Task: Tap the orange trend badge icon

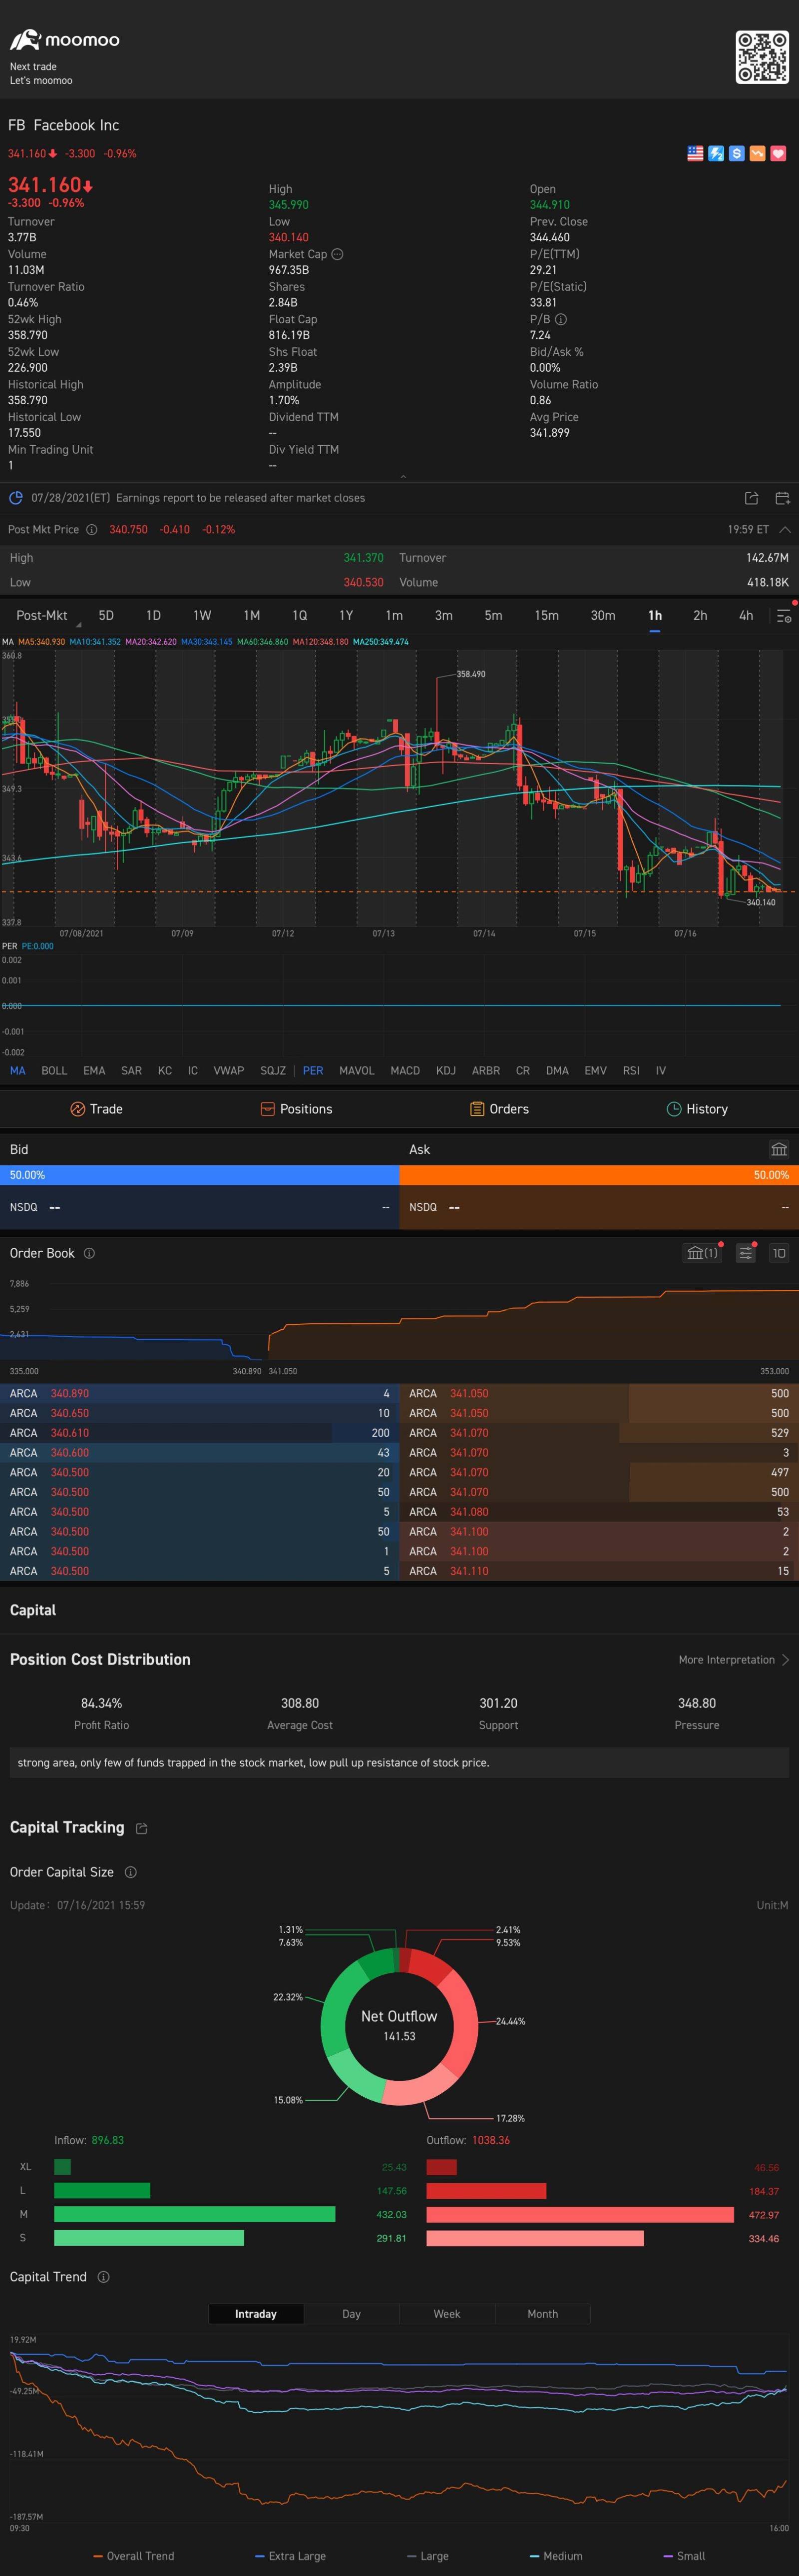Action: coord(757,153)
